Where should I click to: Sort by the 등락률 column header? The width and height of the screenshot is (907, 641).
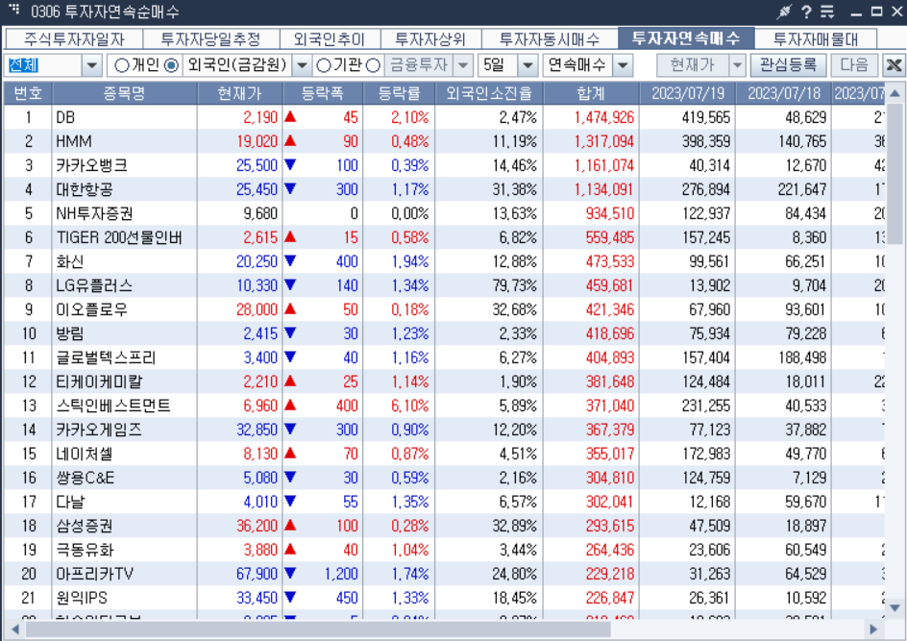pos(399,93)
